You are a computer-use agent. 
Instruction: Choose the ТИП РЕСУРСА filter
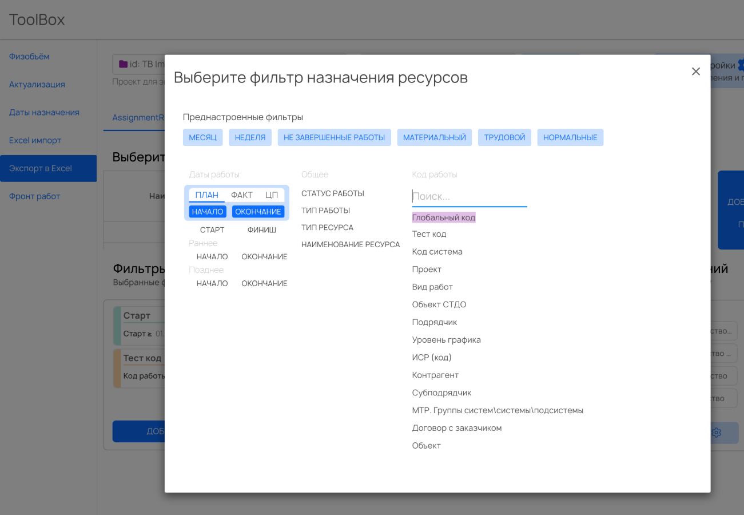tap(328, 227)
